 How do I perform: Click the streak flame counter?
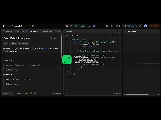click(118, 26)
